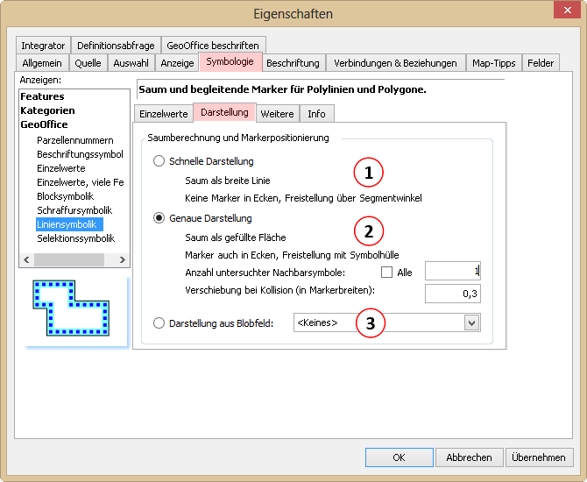
Task: Click the Anzahl untersuchter Nachbarsymbole field
Action: [452, 272]
